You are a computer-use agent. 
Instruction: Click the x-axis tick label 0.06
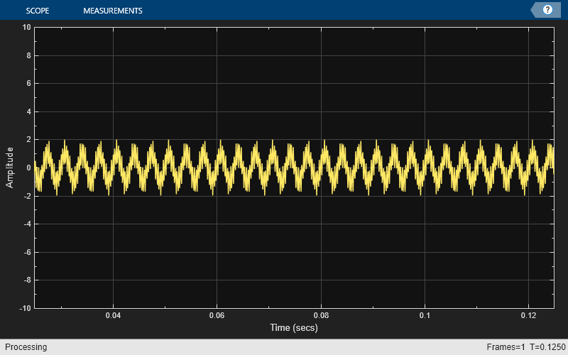pyautogui.click(x=217, y=315)
